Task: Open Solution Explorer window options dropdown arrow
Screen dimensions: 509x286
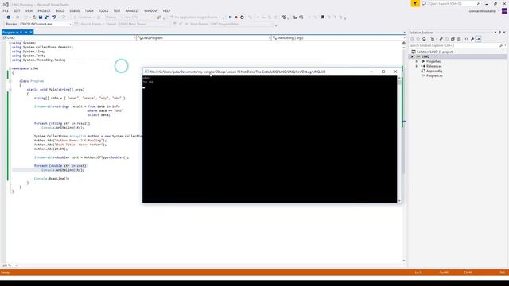Action: click(x=495, y=33)
